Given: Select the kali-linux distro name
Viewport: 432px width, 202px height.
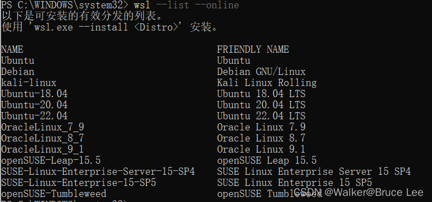Looking at the screenshot, I should coord(29,83).
